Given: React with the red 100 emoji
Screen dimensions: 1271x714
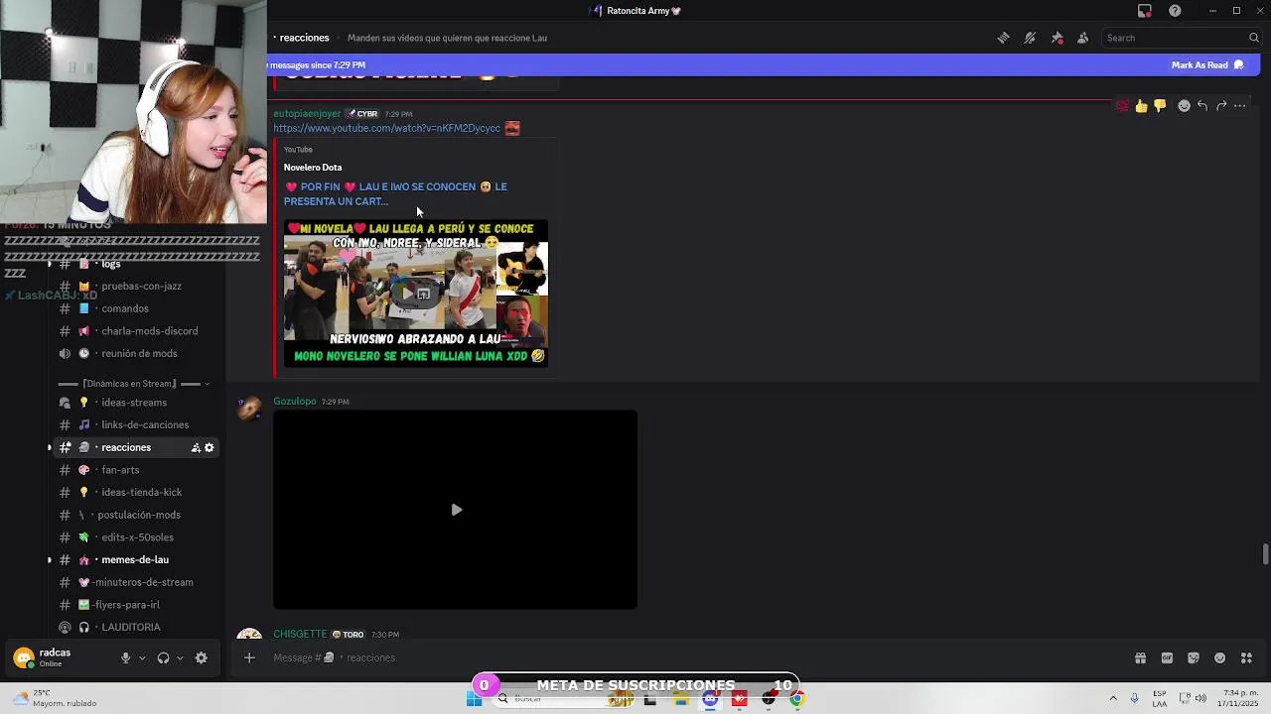Looking at the screenshot, I should [1123, 106].
